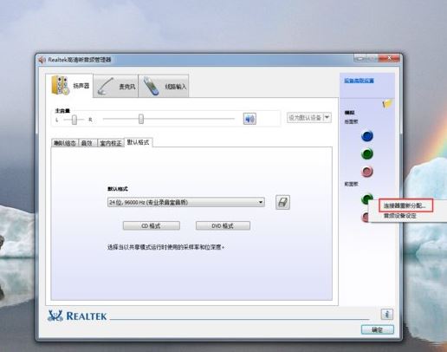The image size is (447, 352).
Task: Select the 默认格式 sub-tab
Action: [x=139, y=142]
